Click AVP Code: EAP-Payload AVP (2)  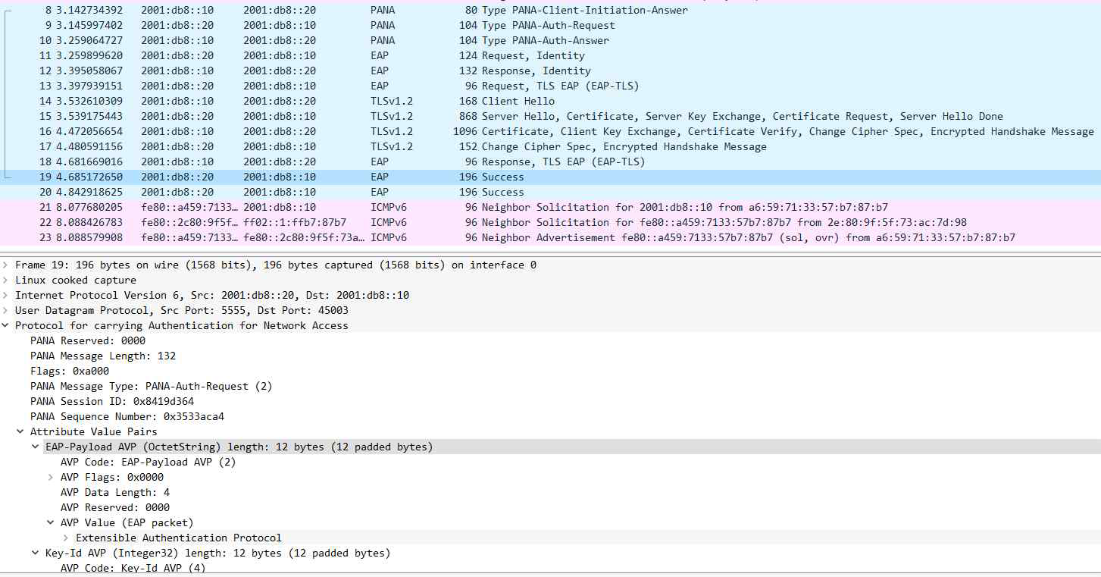149,462
